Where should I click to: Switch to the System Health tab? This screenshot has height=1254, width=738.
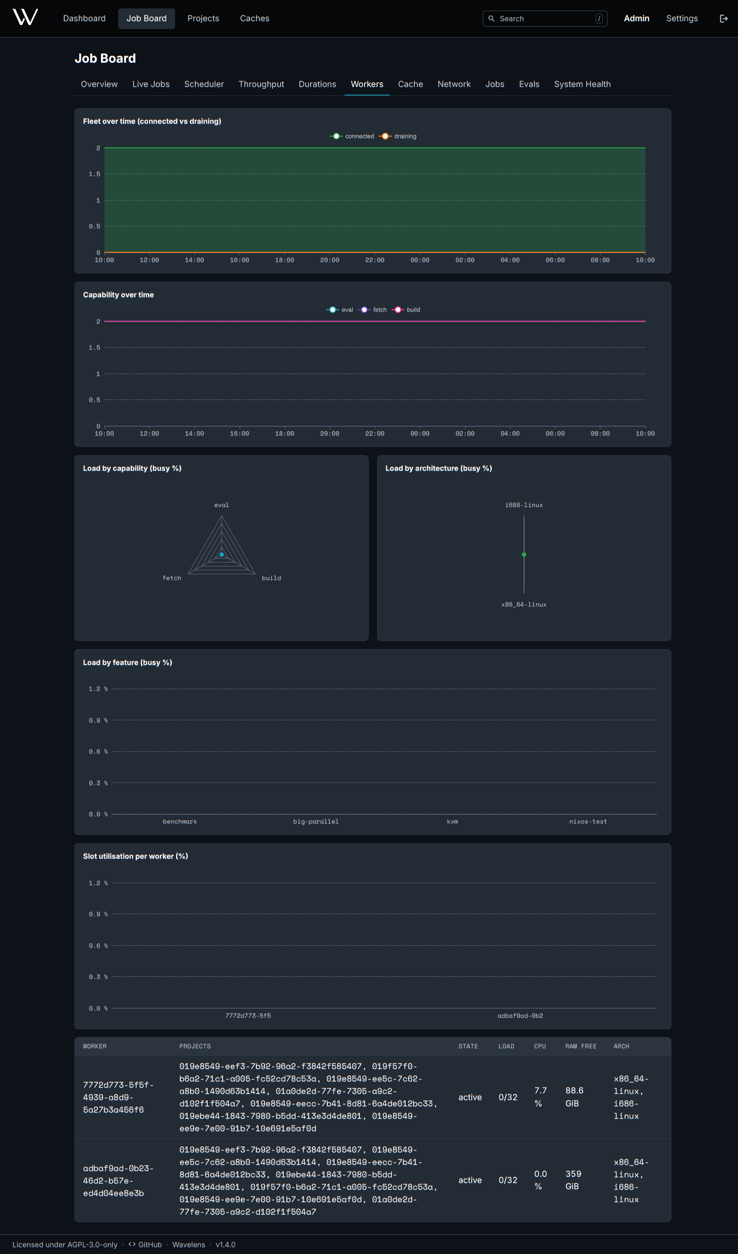click(x=583, y=84)
